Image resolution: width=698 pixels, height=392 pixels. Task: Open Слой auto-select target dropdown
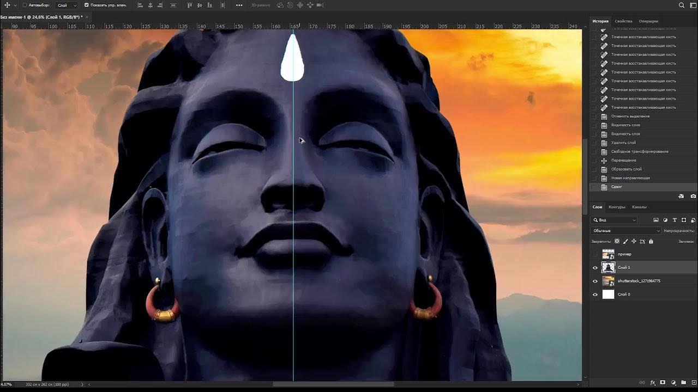67,5
